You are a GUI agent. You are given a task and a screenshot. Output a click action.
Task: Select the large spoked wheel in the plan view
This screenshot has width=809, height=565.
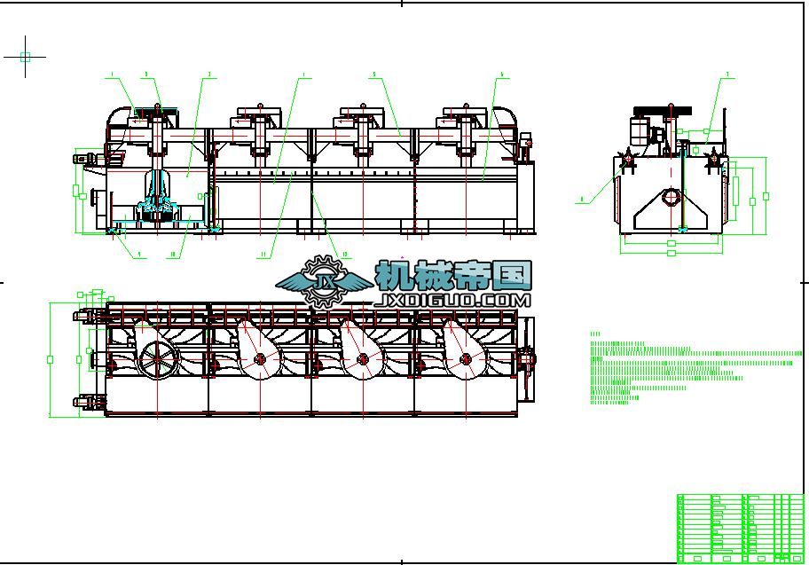click(x=158, y=358)
